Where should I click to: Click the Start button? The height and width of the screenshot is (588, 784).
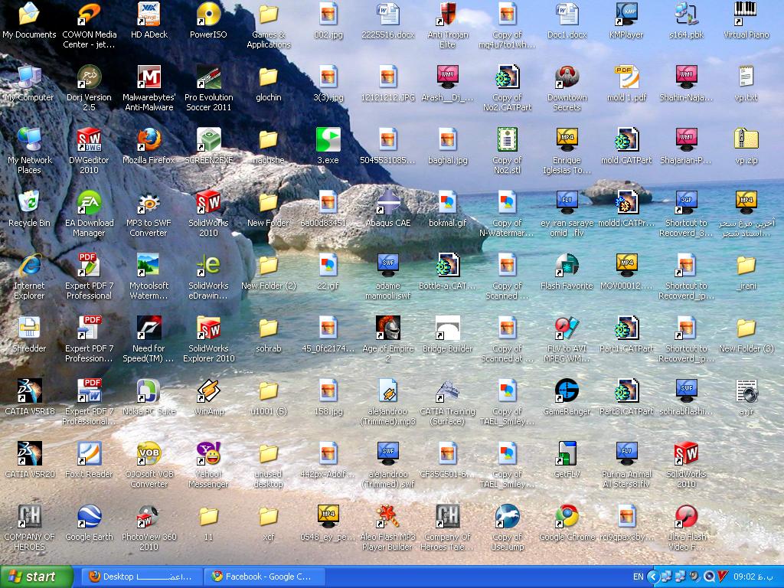[37, 577]
